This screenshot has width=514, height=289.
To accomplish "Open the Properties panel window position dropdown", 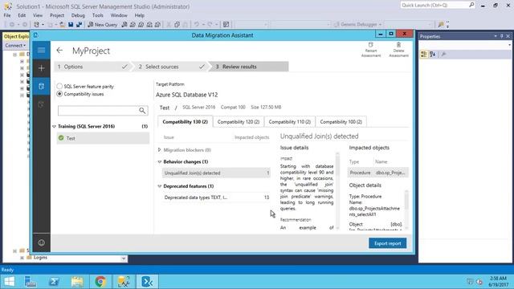I will point(496,36).
